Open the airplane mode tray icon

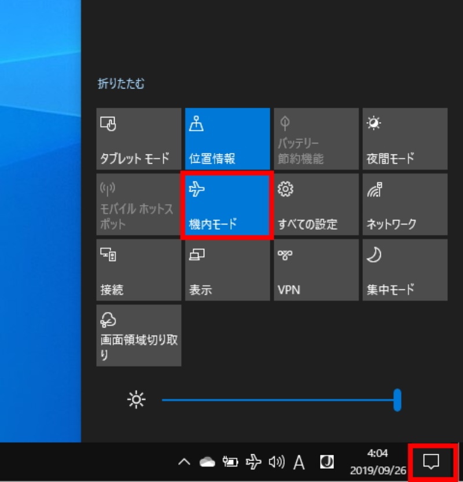tap(253, 462)
